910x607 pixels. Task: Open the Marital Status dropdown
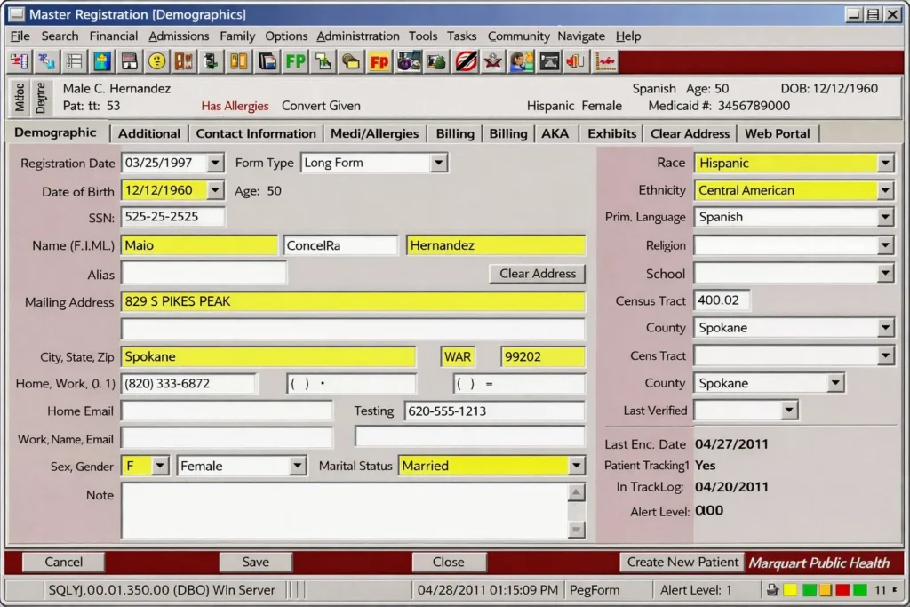577,465
